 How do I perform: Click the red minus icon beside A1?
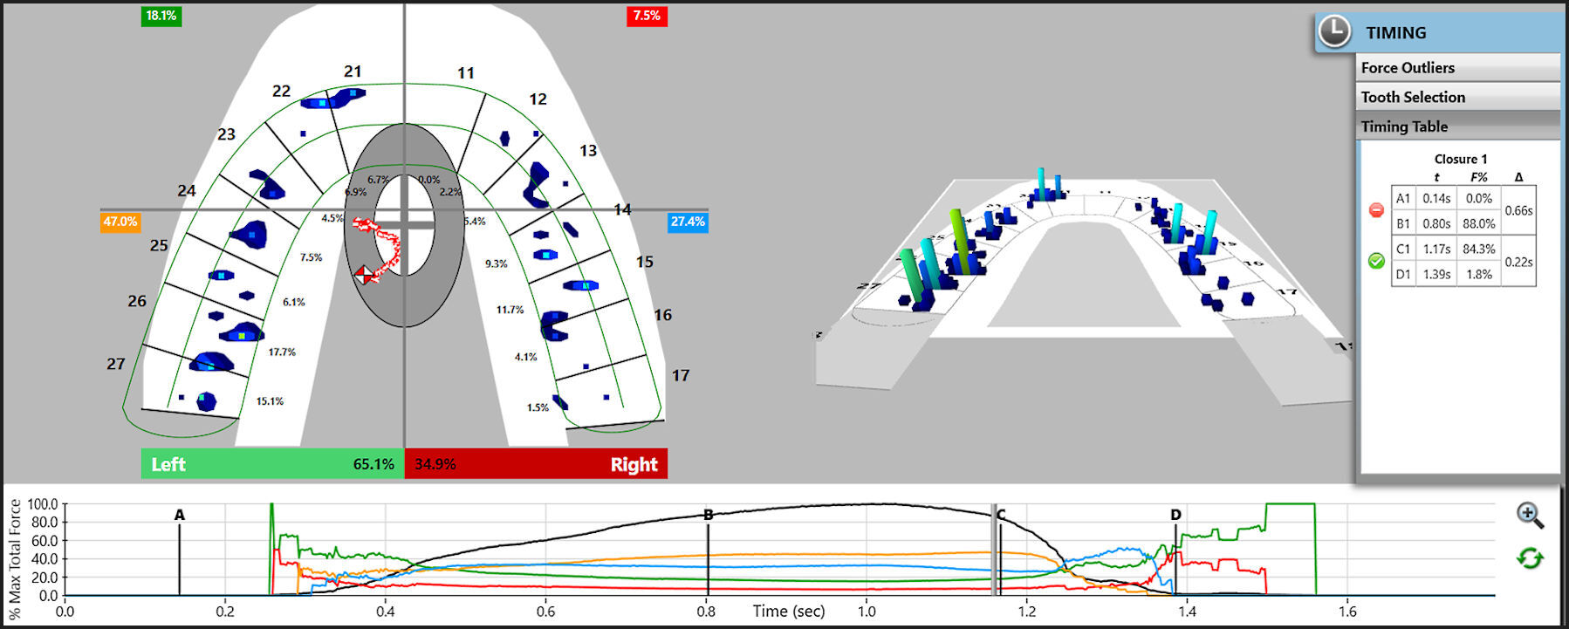tap(1376, 210)
